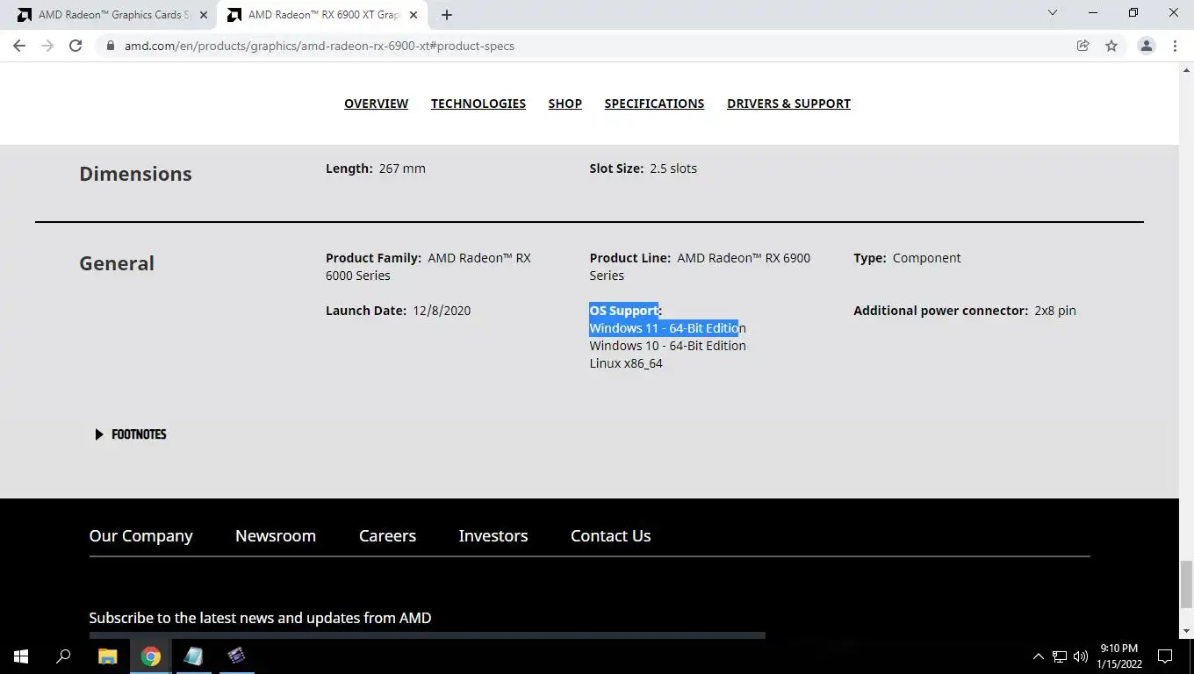Go to the OVERVIEW section
This screenshot has height=674, width=1194.
coord(376,104)
